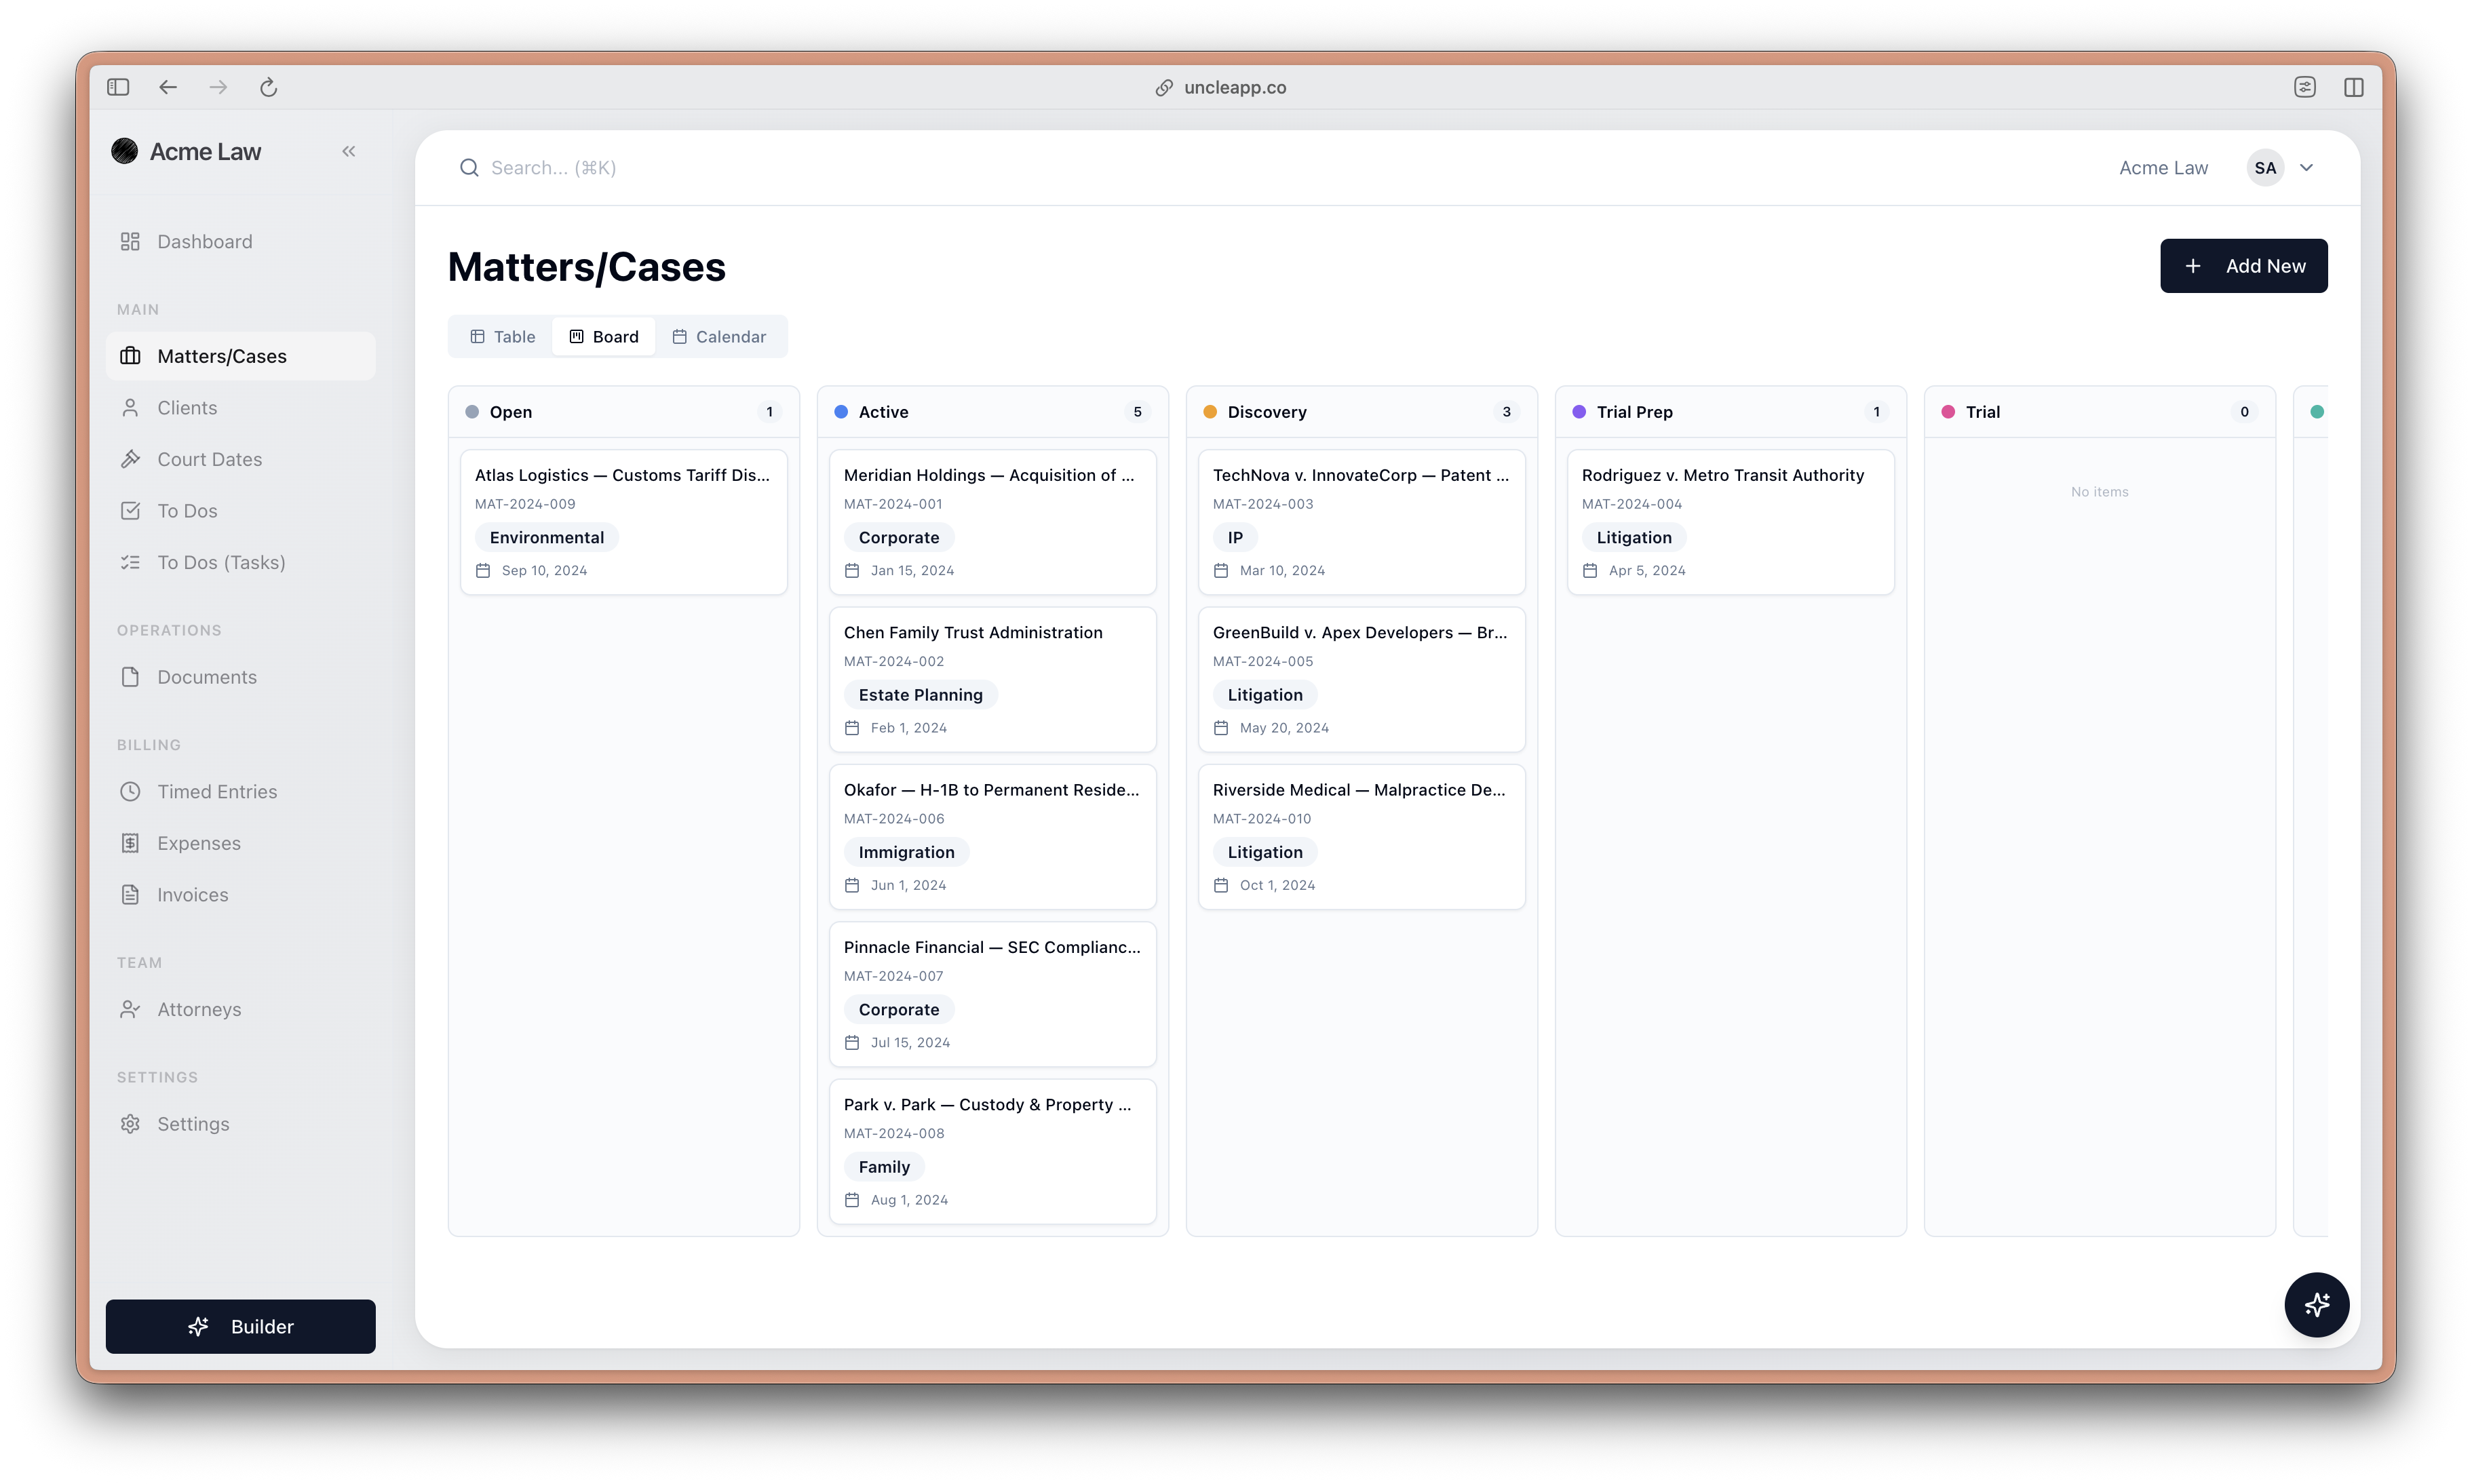Reload the page in the browser
This screenshot has height=1484, width=2472.
(268, 88)
